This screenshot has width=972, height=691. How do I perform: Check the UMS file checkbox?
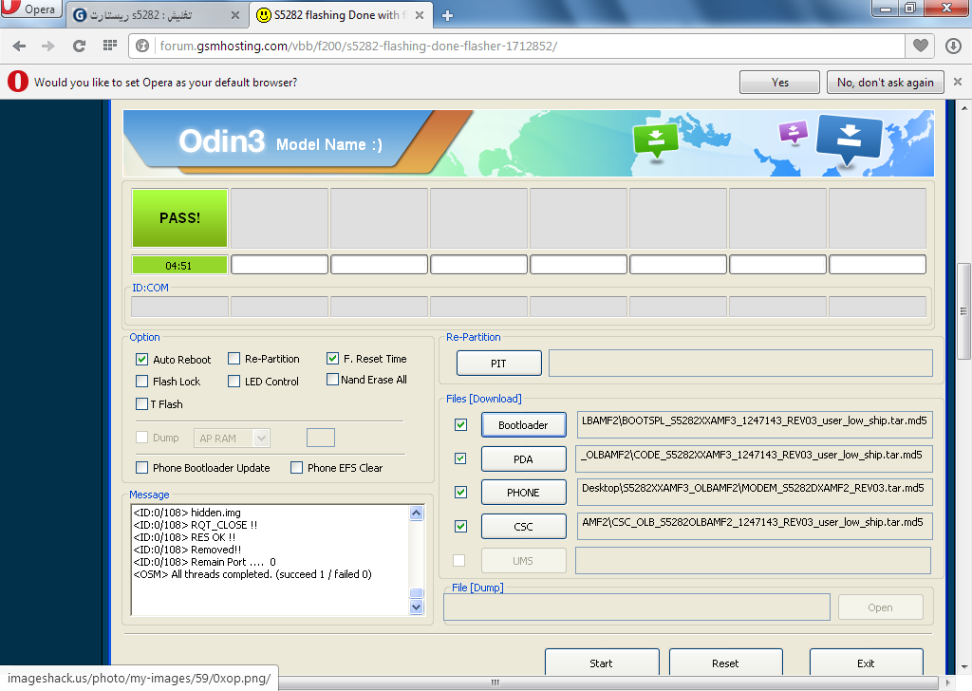point(458,560)
